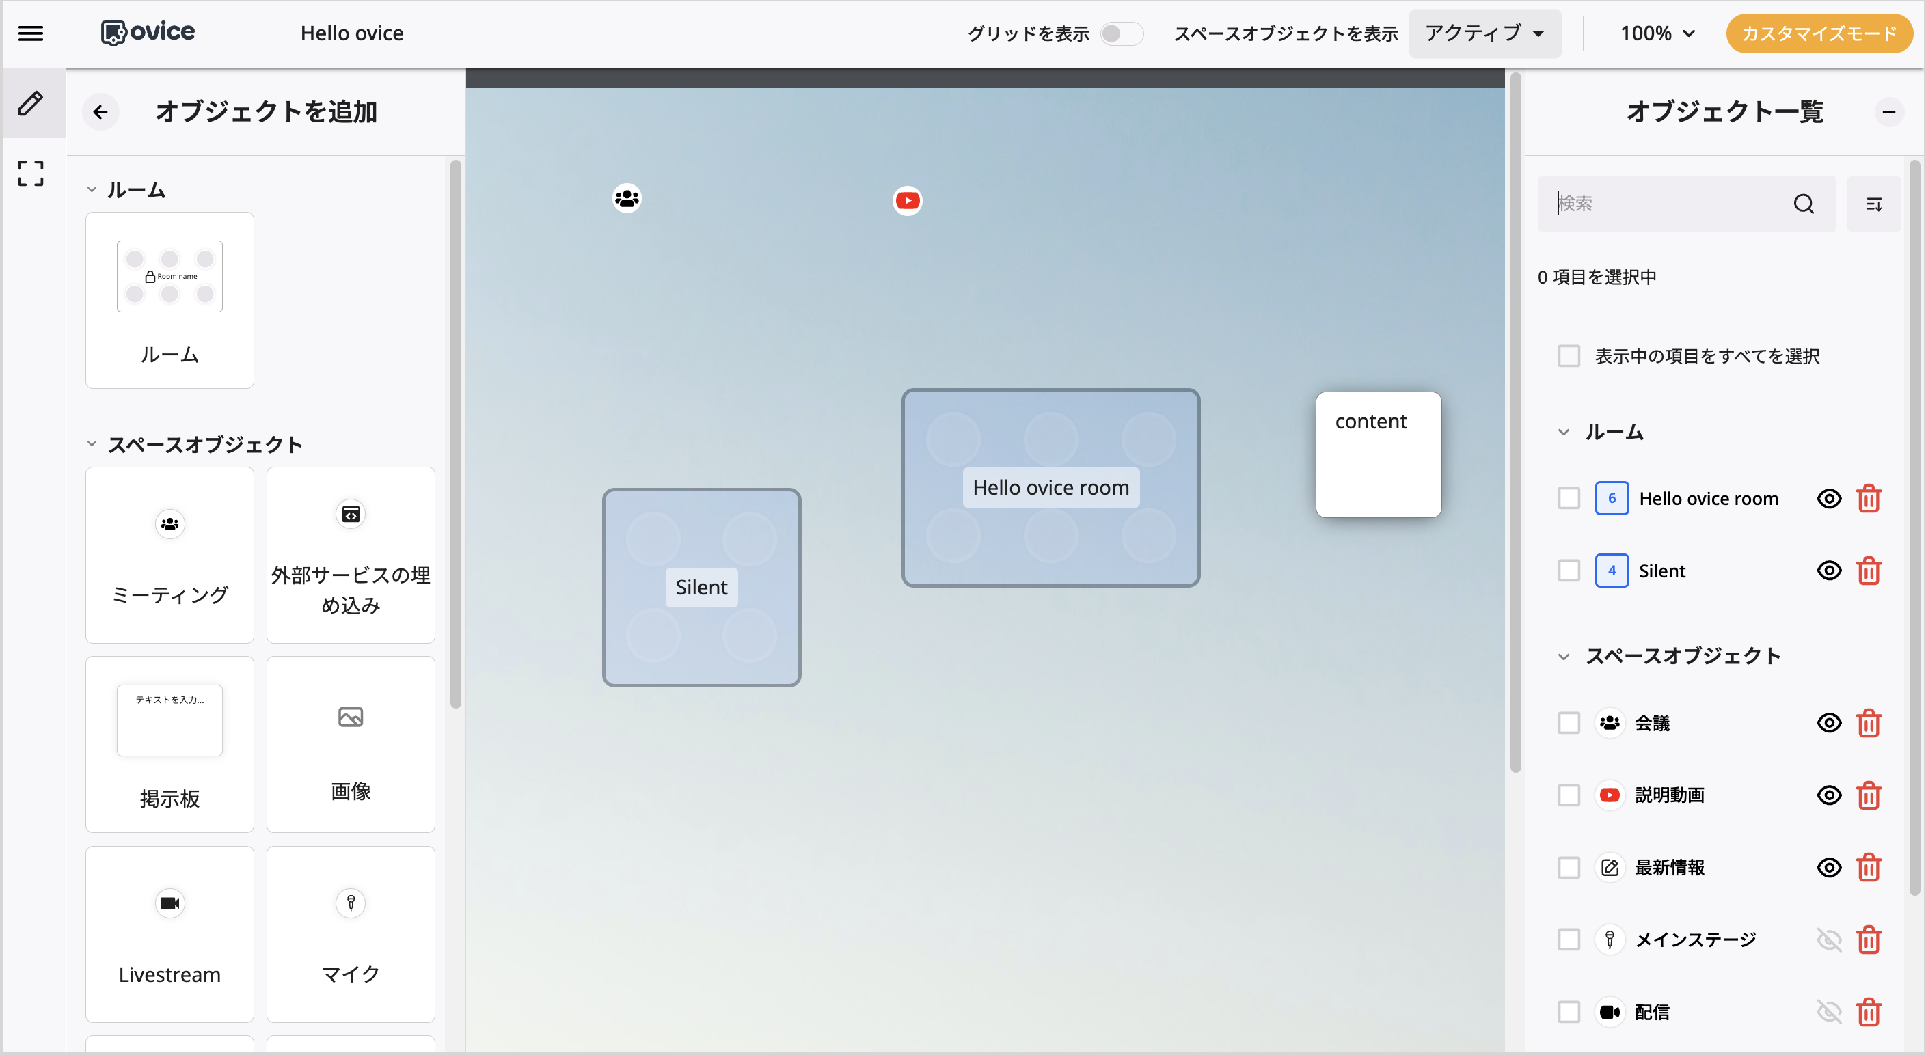Delete Hello ovice room from the list
The image size is (1926, 1055).
[x=1869, y=499]
